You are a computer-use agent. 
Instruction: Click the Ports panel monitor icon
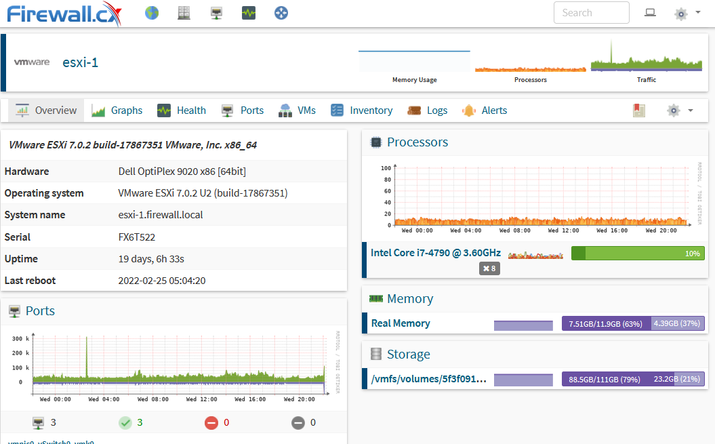pos(15,311)
